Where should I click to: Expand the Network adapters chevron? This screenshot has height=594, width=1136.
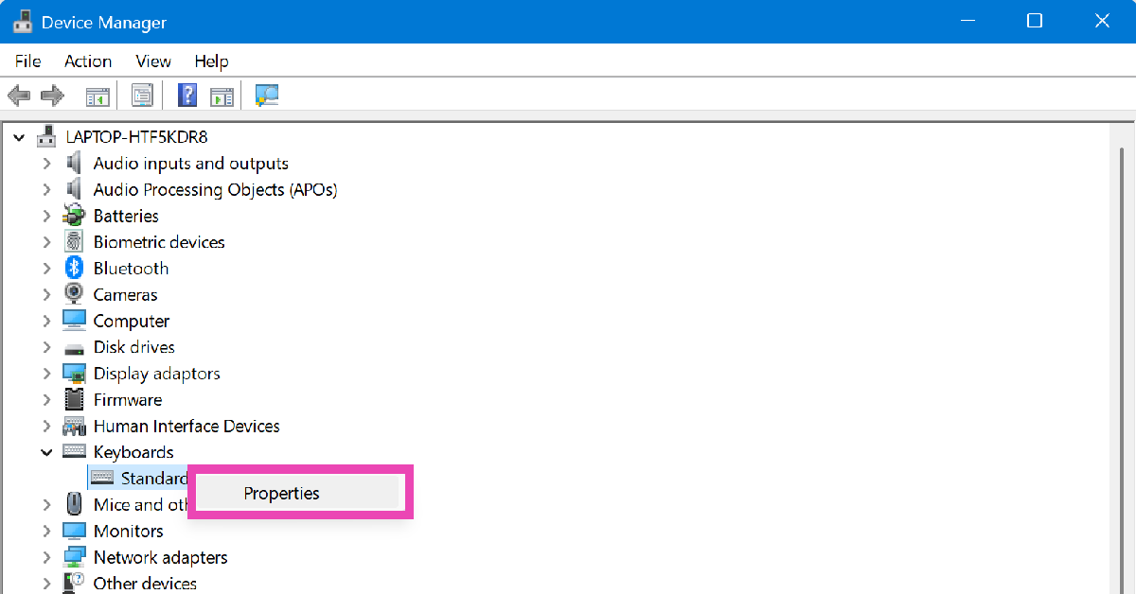pyautogui.click(x=46, y=557)
